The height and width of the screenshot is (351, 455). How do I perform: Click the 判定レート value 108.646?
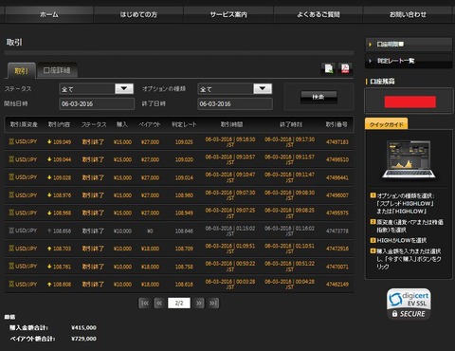pos(184,231)
